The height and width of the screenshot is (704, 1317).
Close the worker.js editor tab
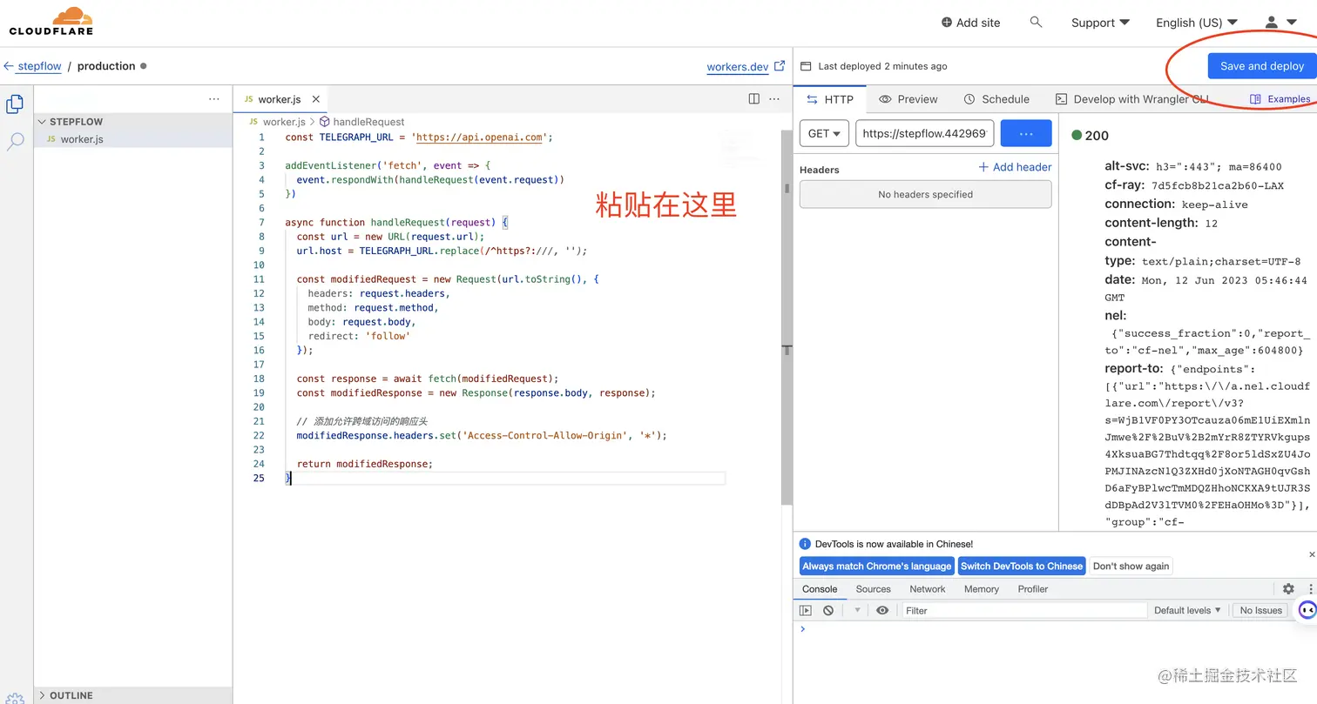click(316, 99)
